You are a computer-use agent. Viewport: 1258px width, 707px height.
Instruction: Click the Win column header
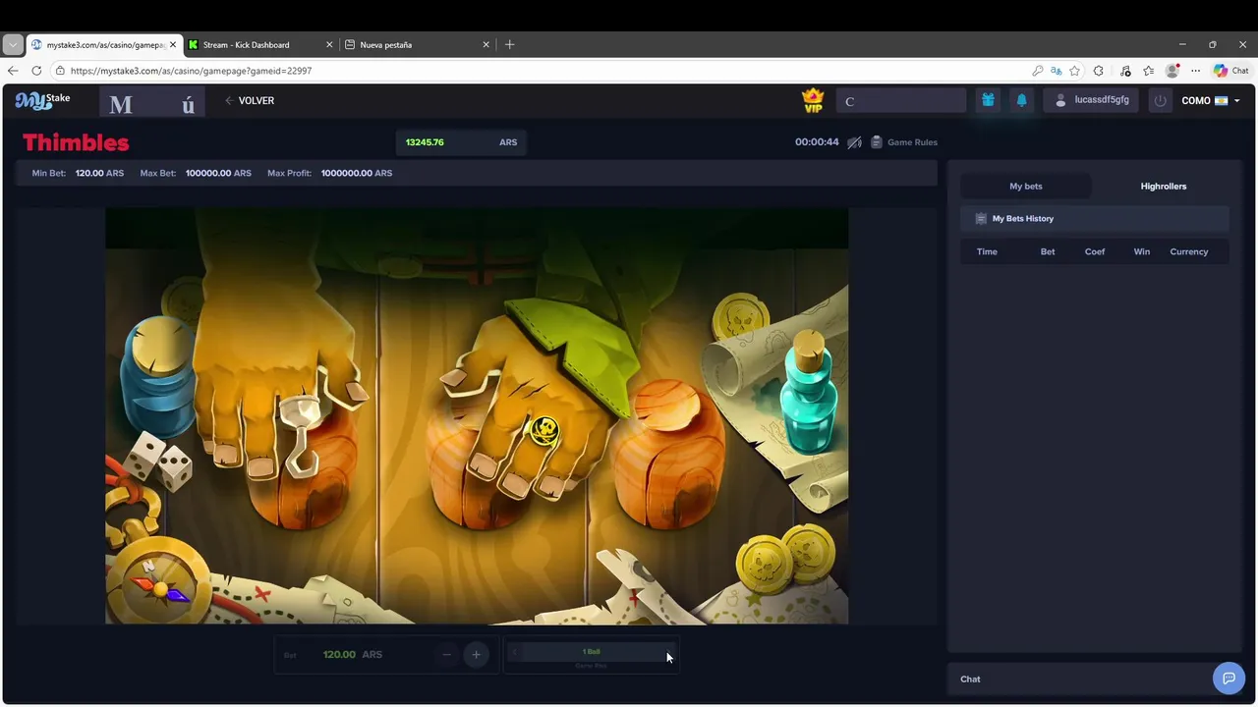pyautogui.click(x=1142, y=251)
